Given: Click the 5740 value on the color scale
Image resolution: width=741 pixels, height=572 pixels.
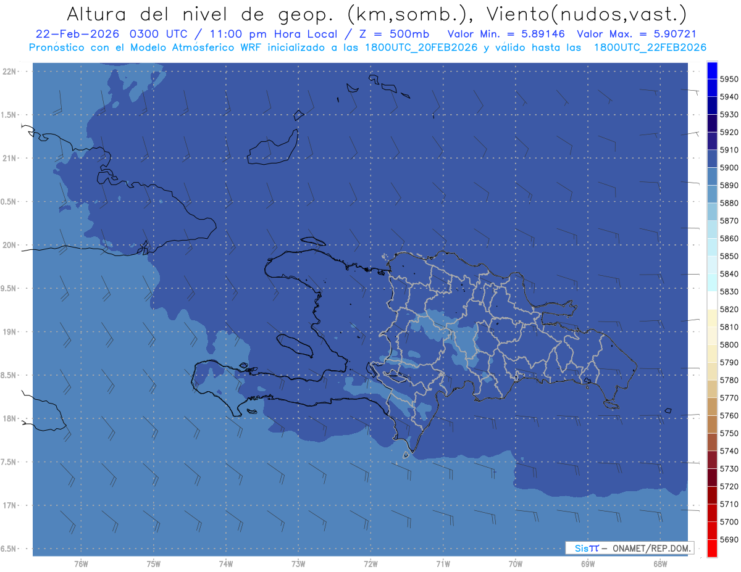Looking at the screenshot, I should click(729, 451).
